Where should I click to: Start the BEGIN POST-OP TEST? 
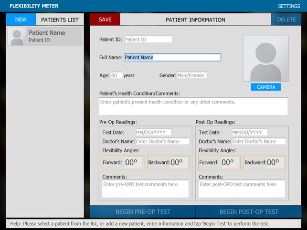[249, 211]
